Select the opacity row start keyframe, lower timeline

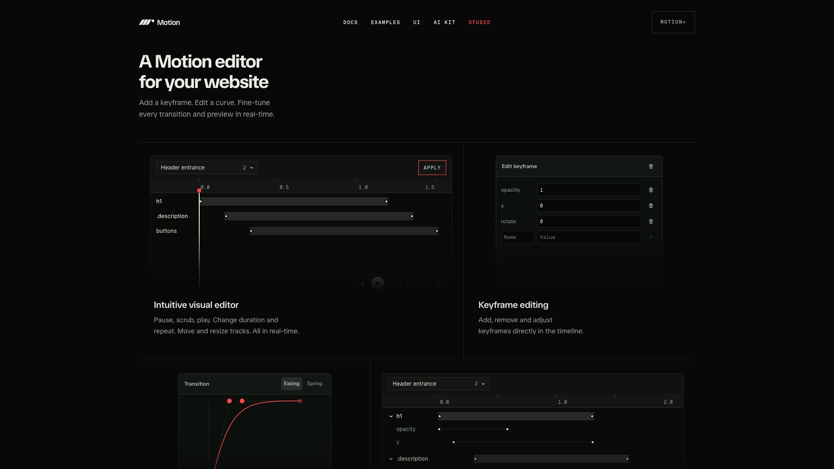click(x=439, y=429)
